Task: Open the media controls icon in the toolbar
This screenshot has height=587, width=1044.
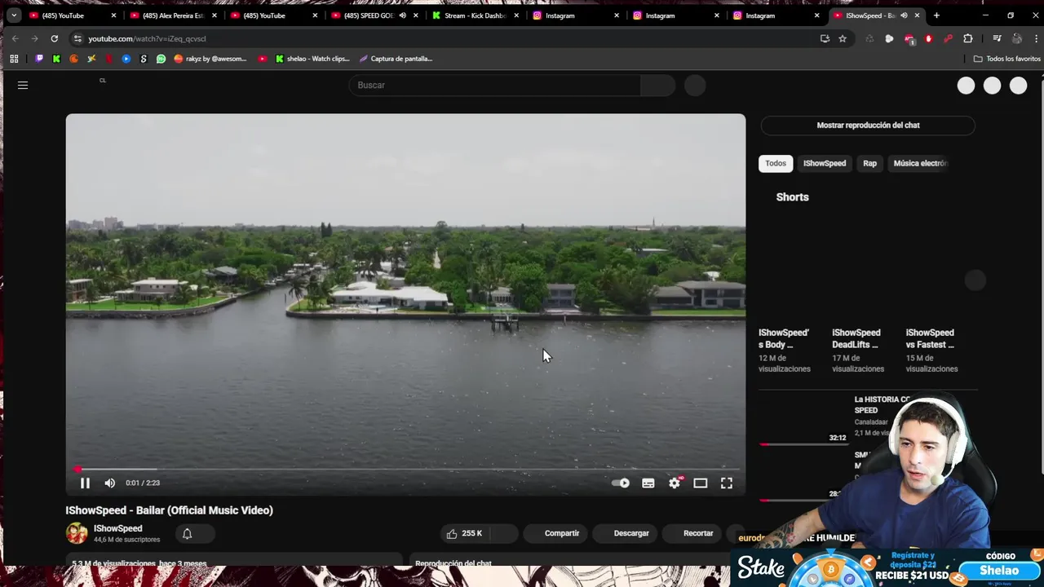Action: (997, 38)
